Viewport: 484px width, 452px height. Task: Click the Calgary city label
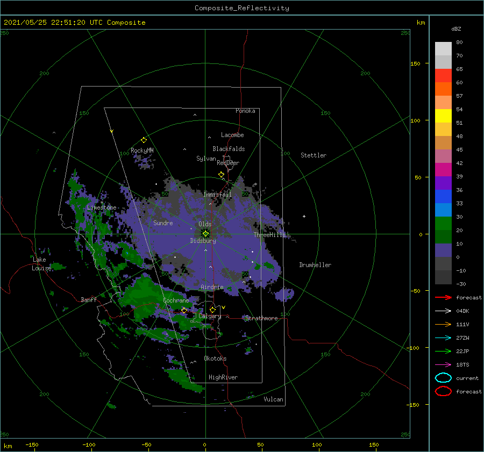point(210,316)
